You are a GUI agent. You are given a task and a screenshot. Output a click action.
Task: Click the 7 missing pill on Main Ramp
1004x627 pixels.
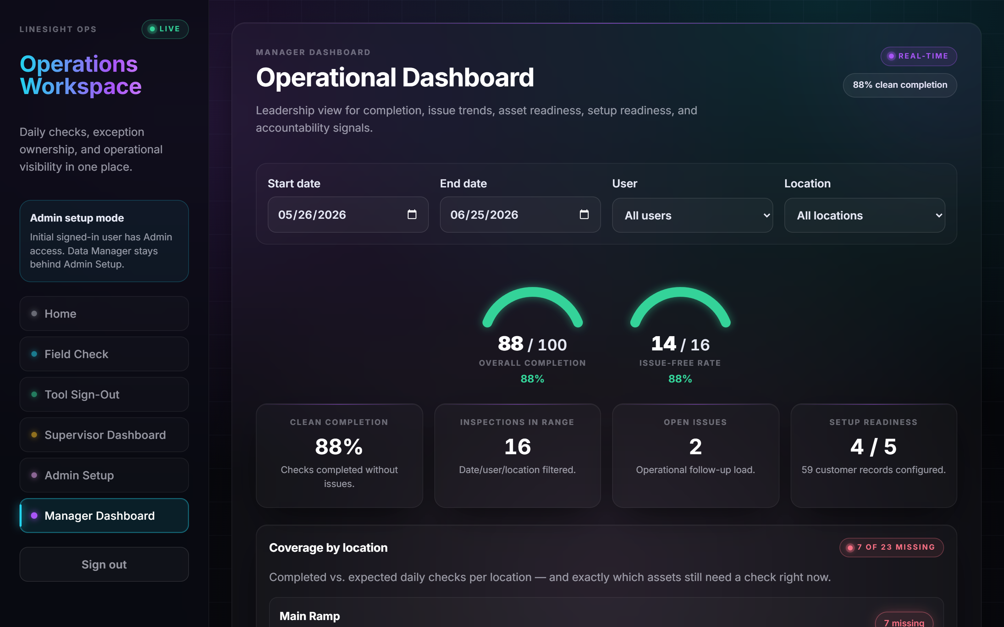pos(904,620)
